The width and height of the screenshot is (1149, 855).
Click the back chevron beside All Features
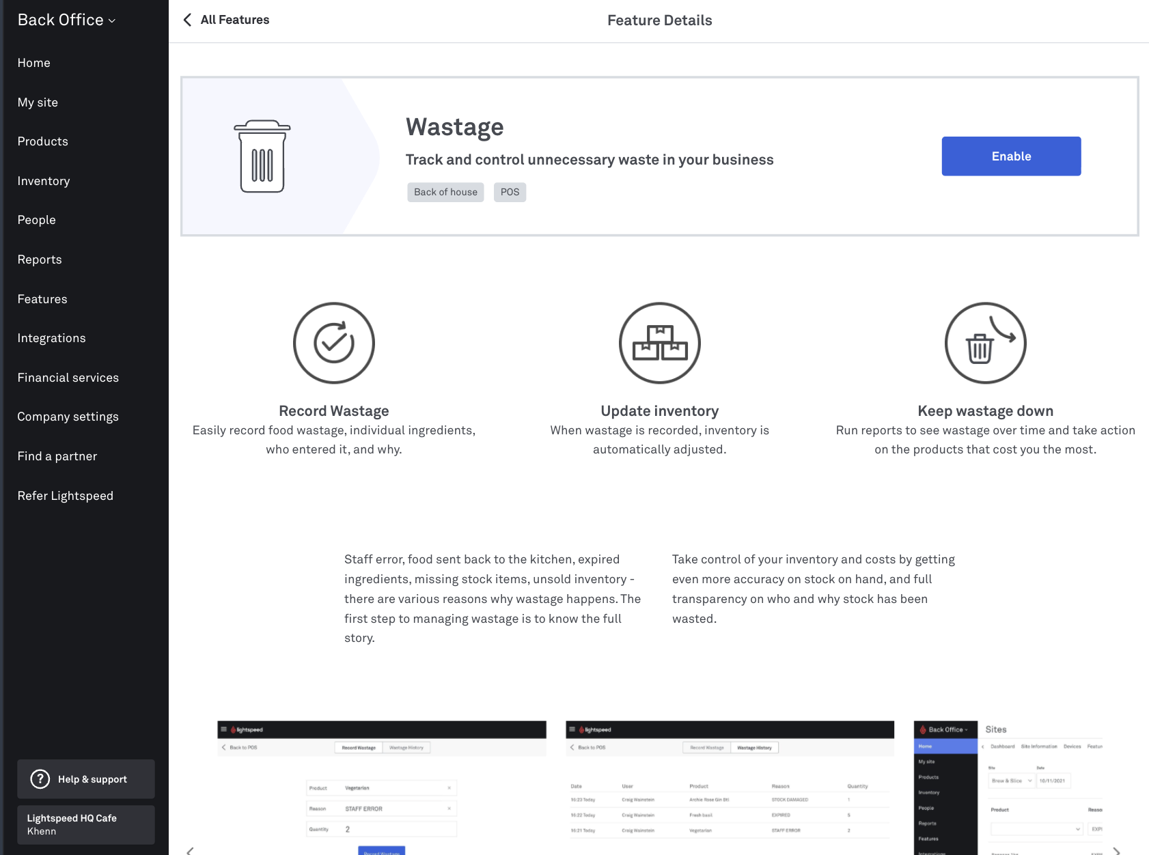187,20
